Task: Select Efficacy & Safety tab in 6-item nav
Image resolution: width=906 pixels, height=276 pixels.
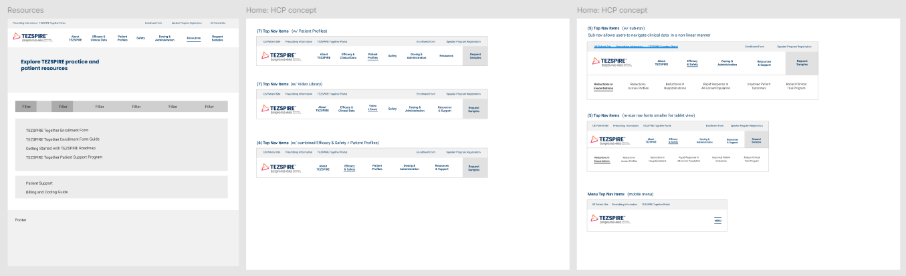Action: (350, 167)
